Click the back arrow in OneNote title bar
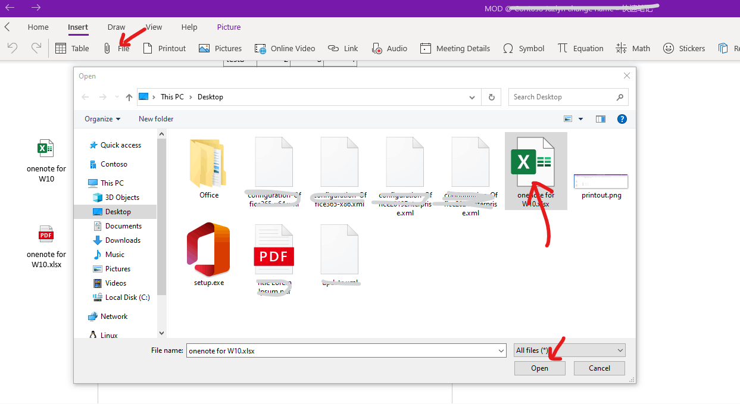Screen dimensions: 740x404 point(10,8)
